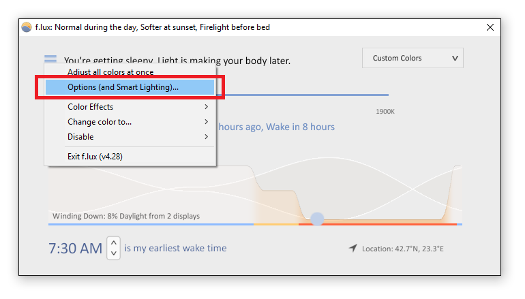This screenshot has width=525, height=299.
Task: Click 'Wake in 8 hours' text
Action: pos(300,127)
